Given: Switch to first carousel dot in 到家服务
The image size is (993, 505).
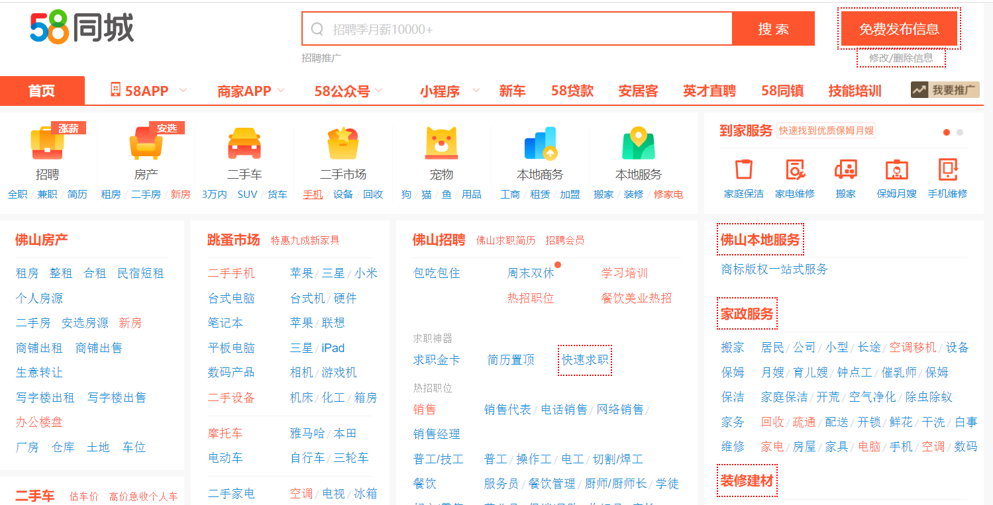Looking at the screenshot, I should pyautogui.click(x=947, y=132).
